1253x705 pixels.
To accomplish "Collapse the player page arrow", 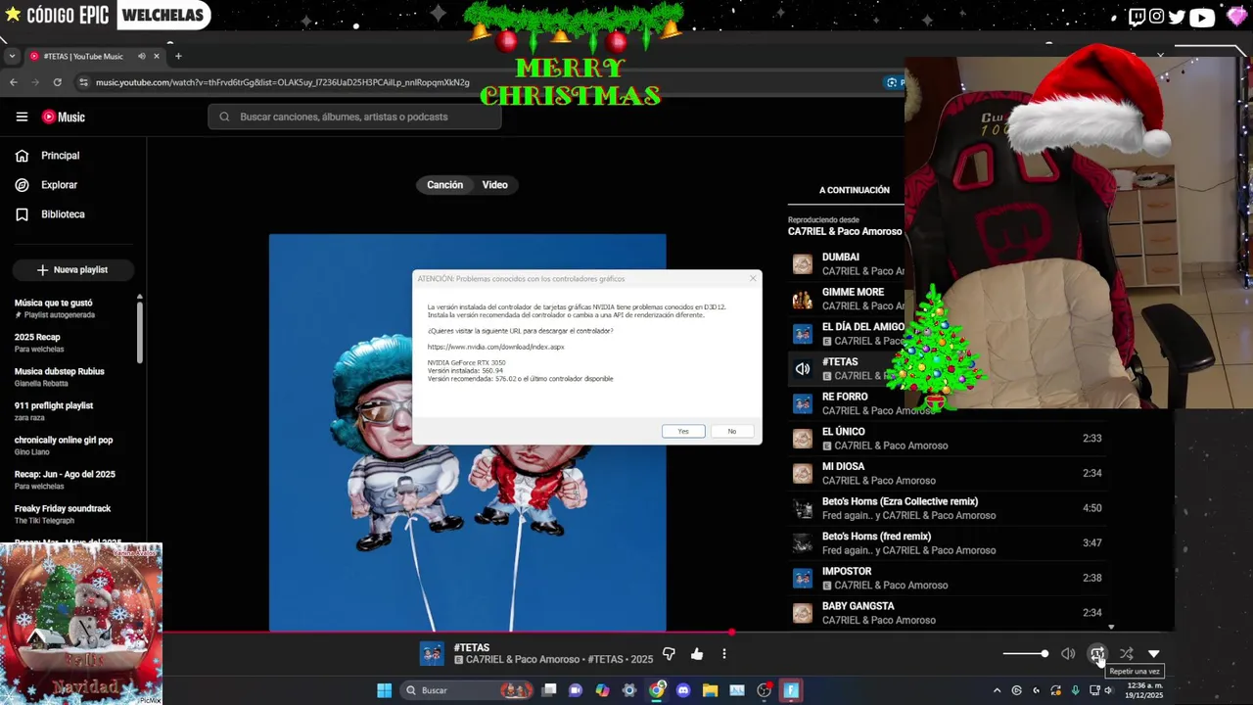I will [1154, 654].
